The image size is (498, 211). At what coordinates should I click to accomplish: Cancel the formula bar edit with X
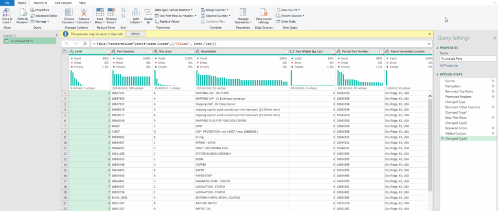67,44
